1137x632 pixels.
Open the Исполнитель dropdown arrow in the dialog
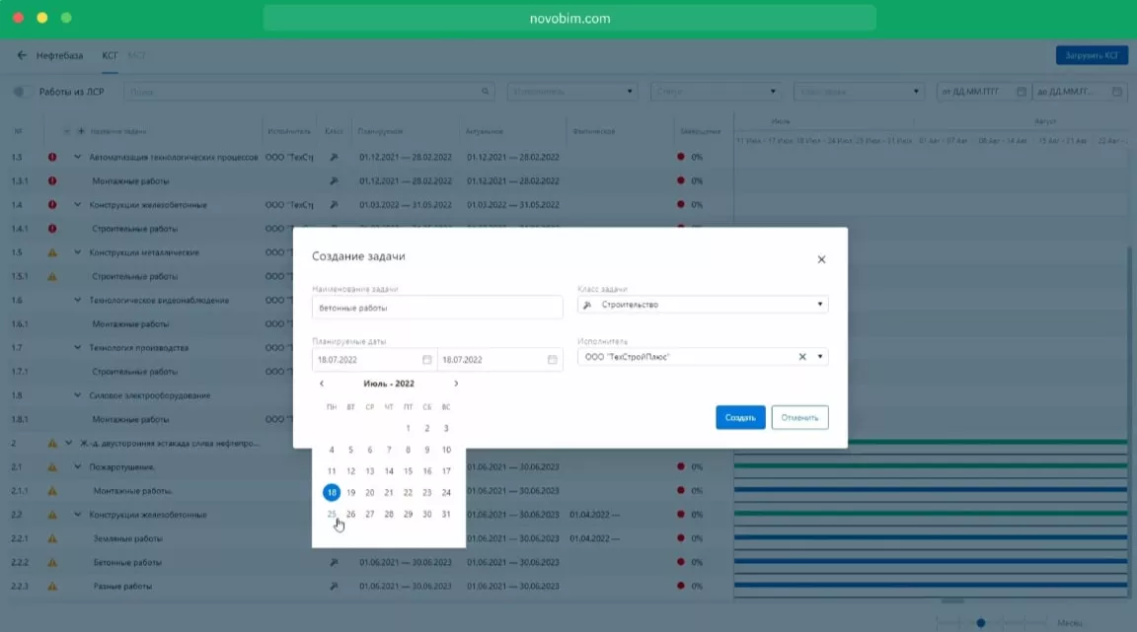click(x=820, y=357)
